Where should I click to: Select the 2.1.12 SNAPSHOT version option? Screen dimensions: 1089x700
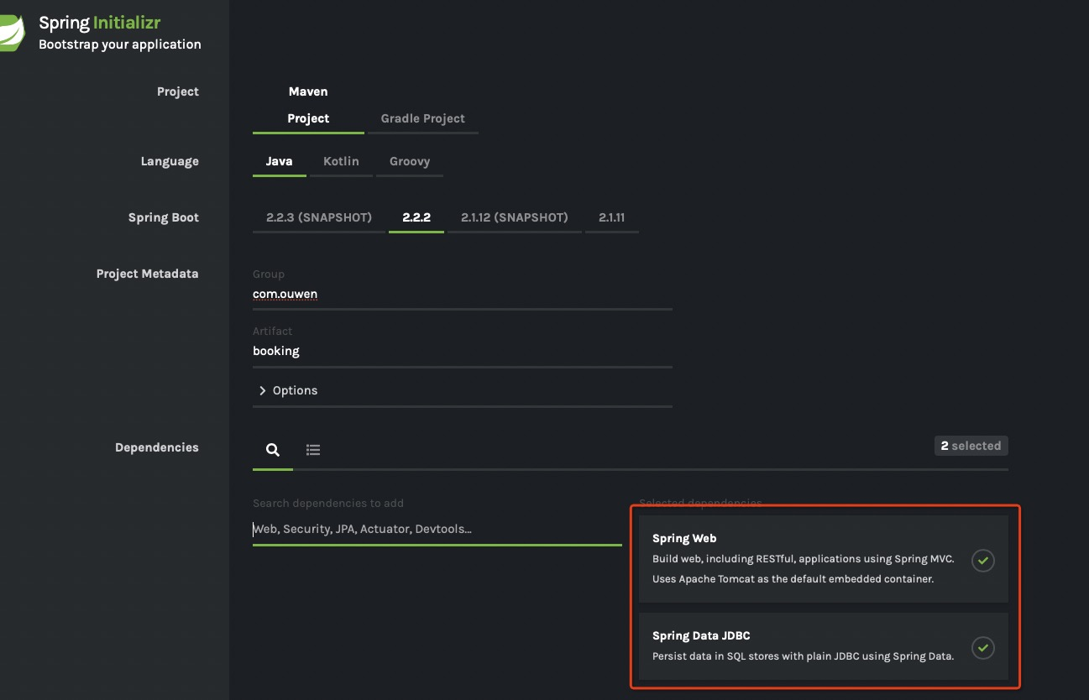515,217
